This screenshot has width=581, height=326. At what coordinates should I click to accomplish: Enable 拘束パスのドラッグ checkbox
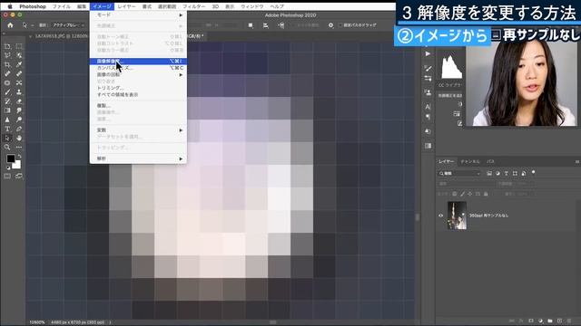[x=340, y=25]
